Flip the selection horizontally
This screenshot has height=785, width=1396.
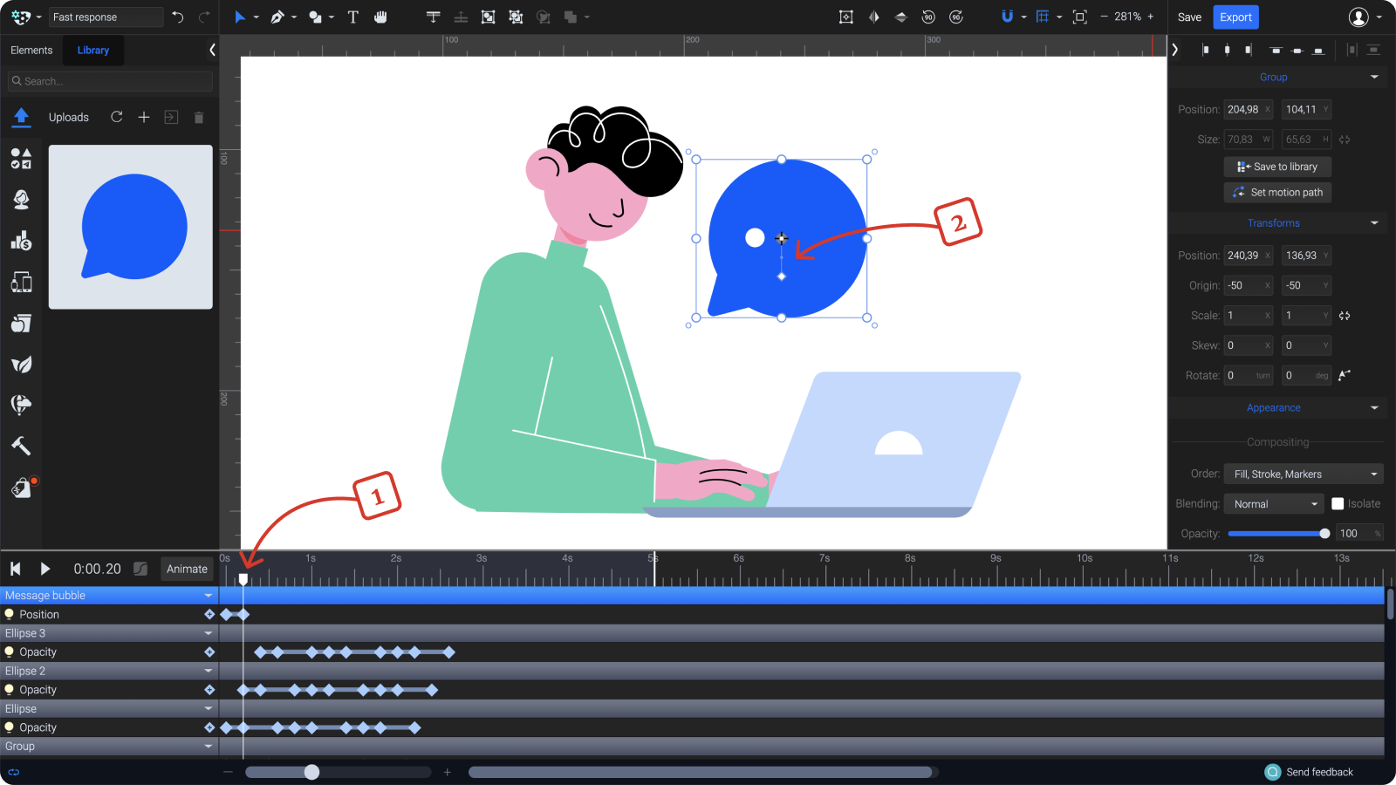pyautogui.click(x=873, y=17)
